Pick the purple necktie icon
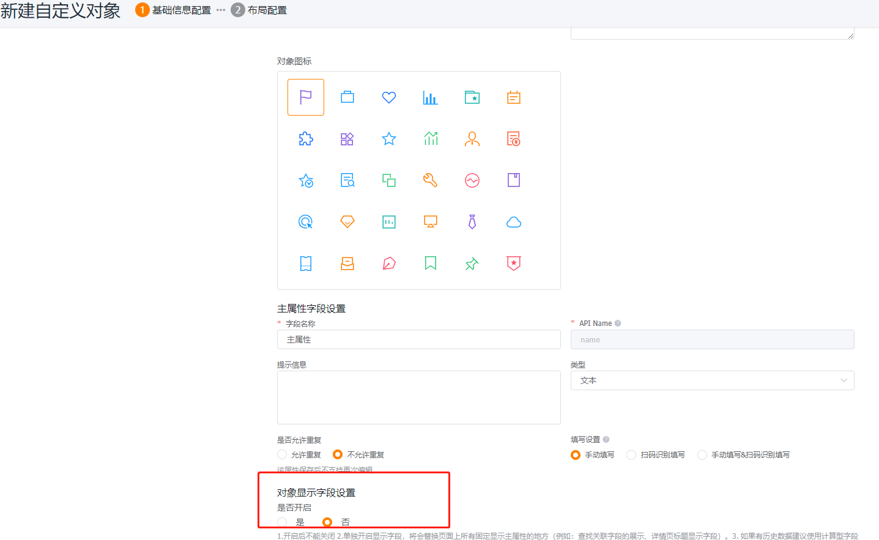The image size is (879, 540). (x=472, y=222)
